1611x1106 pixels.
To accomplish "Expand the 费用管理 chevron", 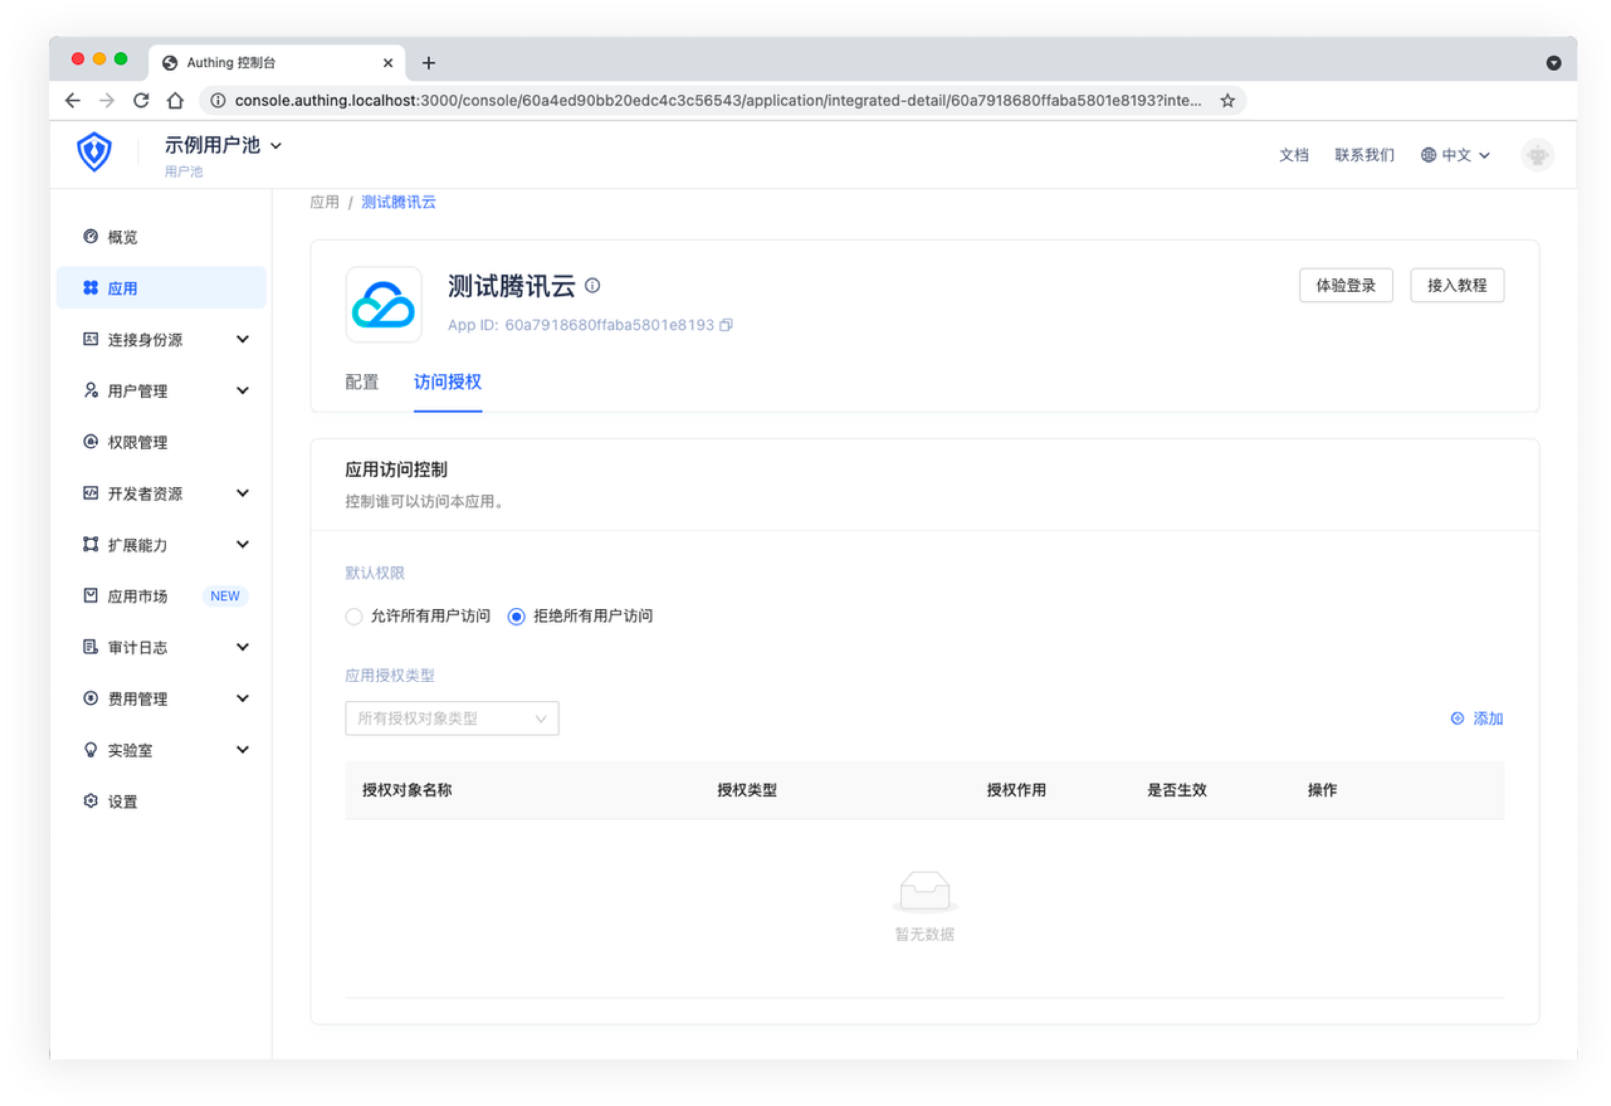I will coord(242,698).
